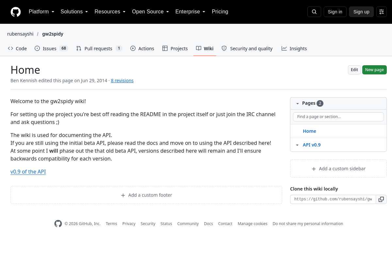
Task: Open the rubensayshi owner profile
Action: (x=20, y=34)
